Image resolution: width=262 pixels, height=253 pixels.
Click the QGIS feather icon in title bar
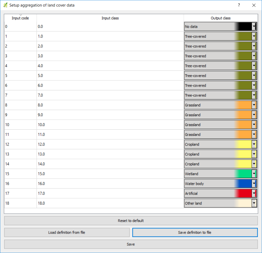pyautogui.click(x=5, y=5)
